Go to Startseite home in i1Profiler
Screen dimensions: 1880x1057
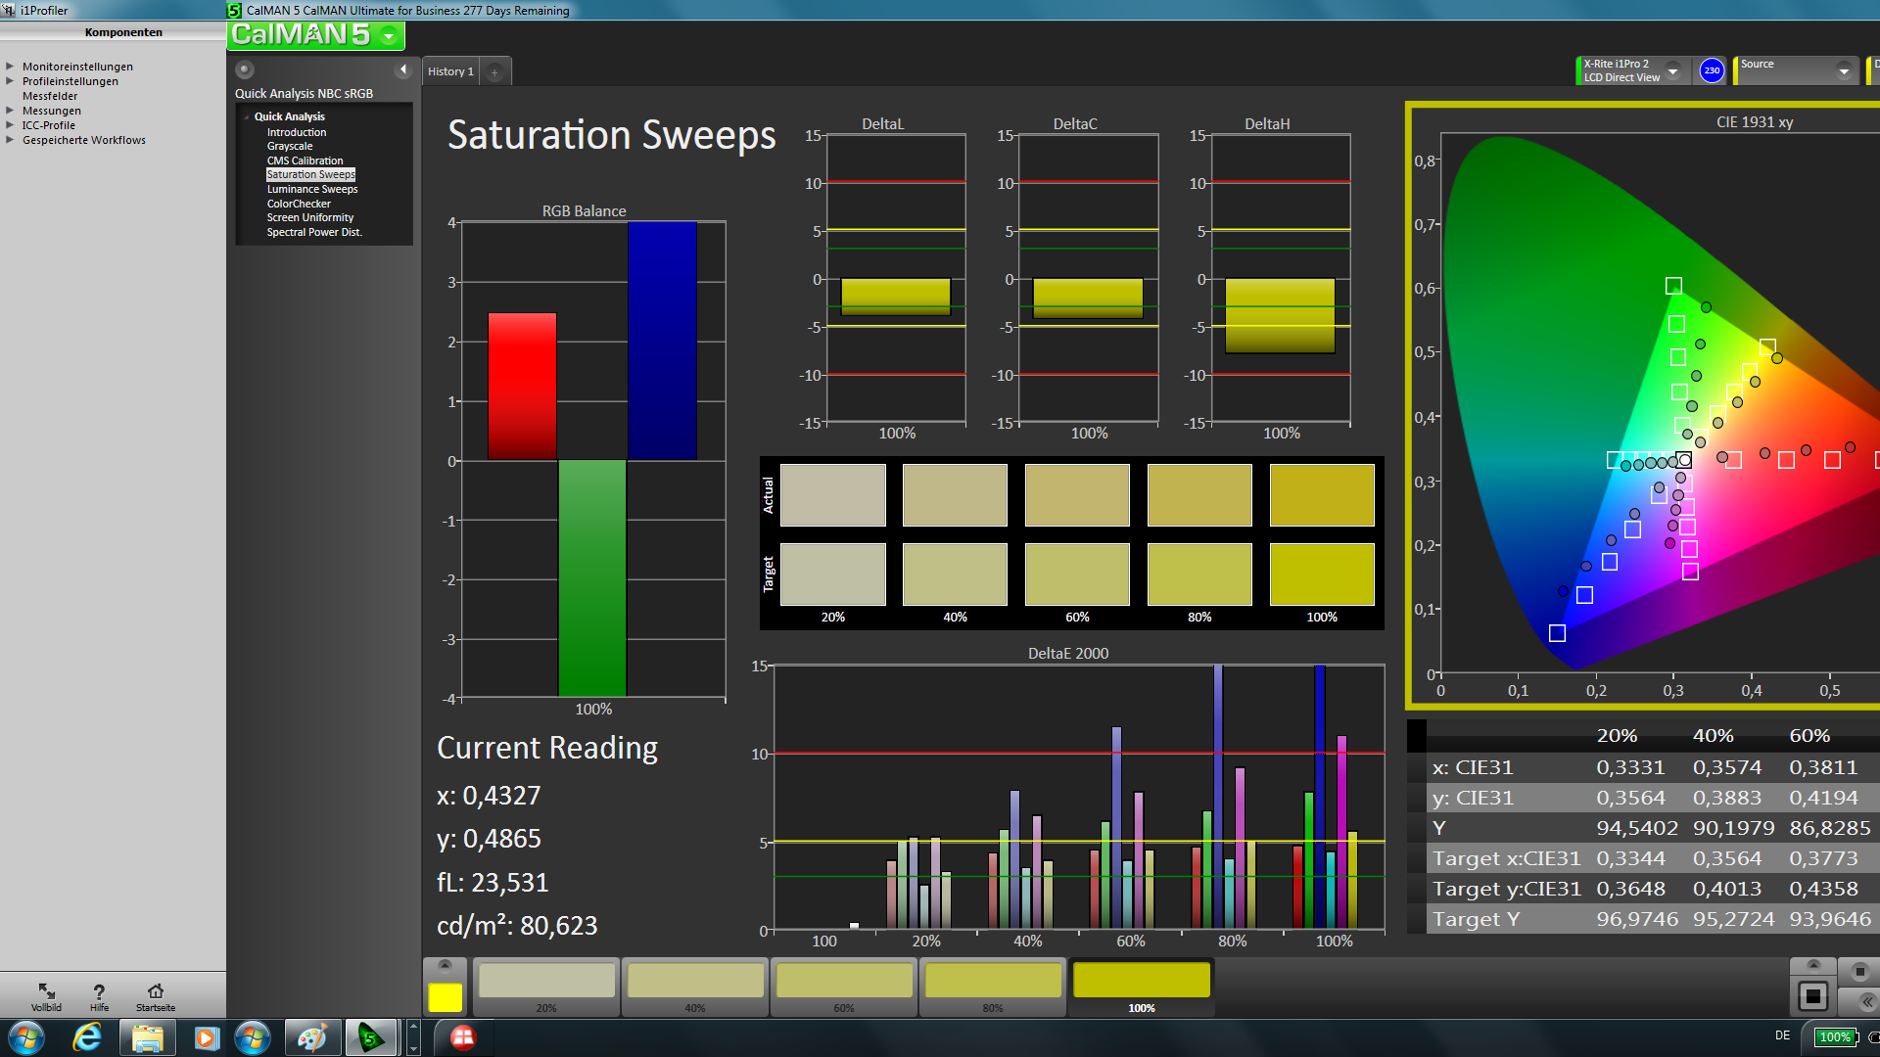point(156,996)
